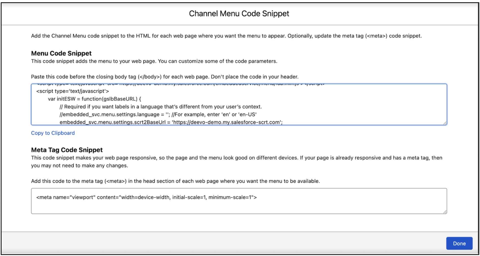The height and width of the screenshot is (256, 480).
Task: Click the Menu Code Snippet textarea resize handle
Action: point(445,123)
